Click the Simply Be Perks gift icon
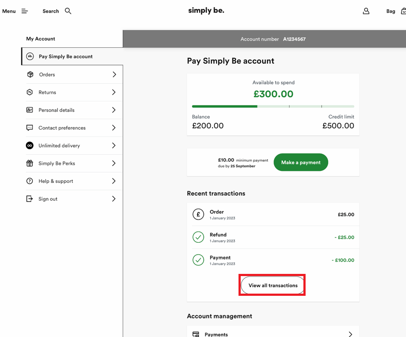The height and width of the screenshot is (337, 406). 30,163
